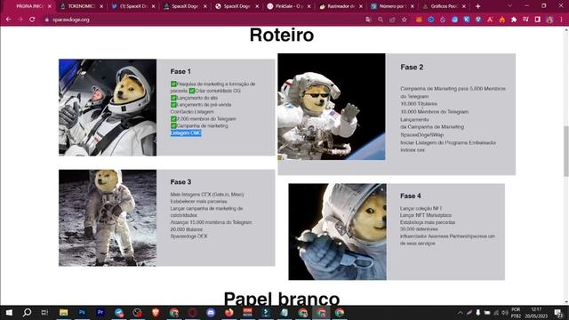Toggle the browser side panel icon
569x320 pixels.
pyautogui.click(x=537, y=20)
